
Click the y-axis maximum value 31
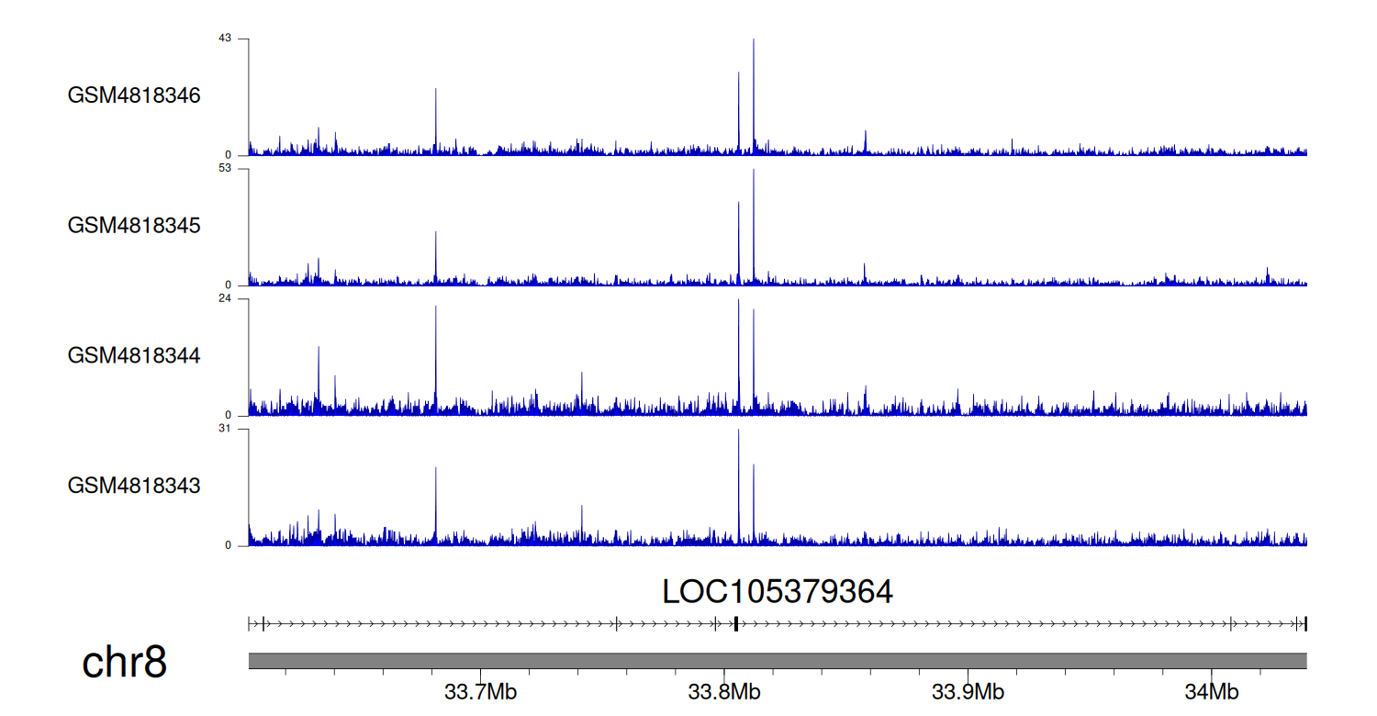(x=225, y=429)
